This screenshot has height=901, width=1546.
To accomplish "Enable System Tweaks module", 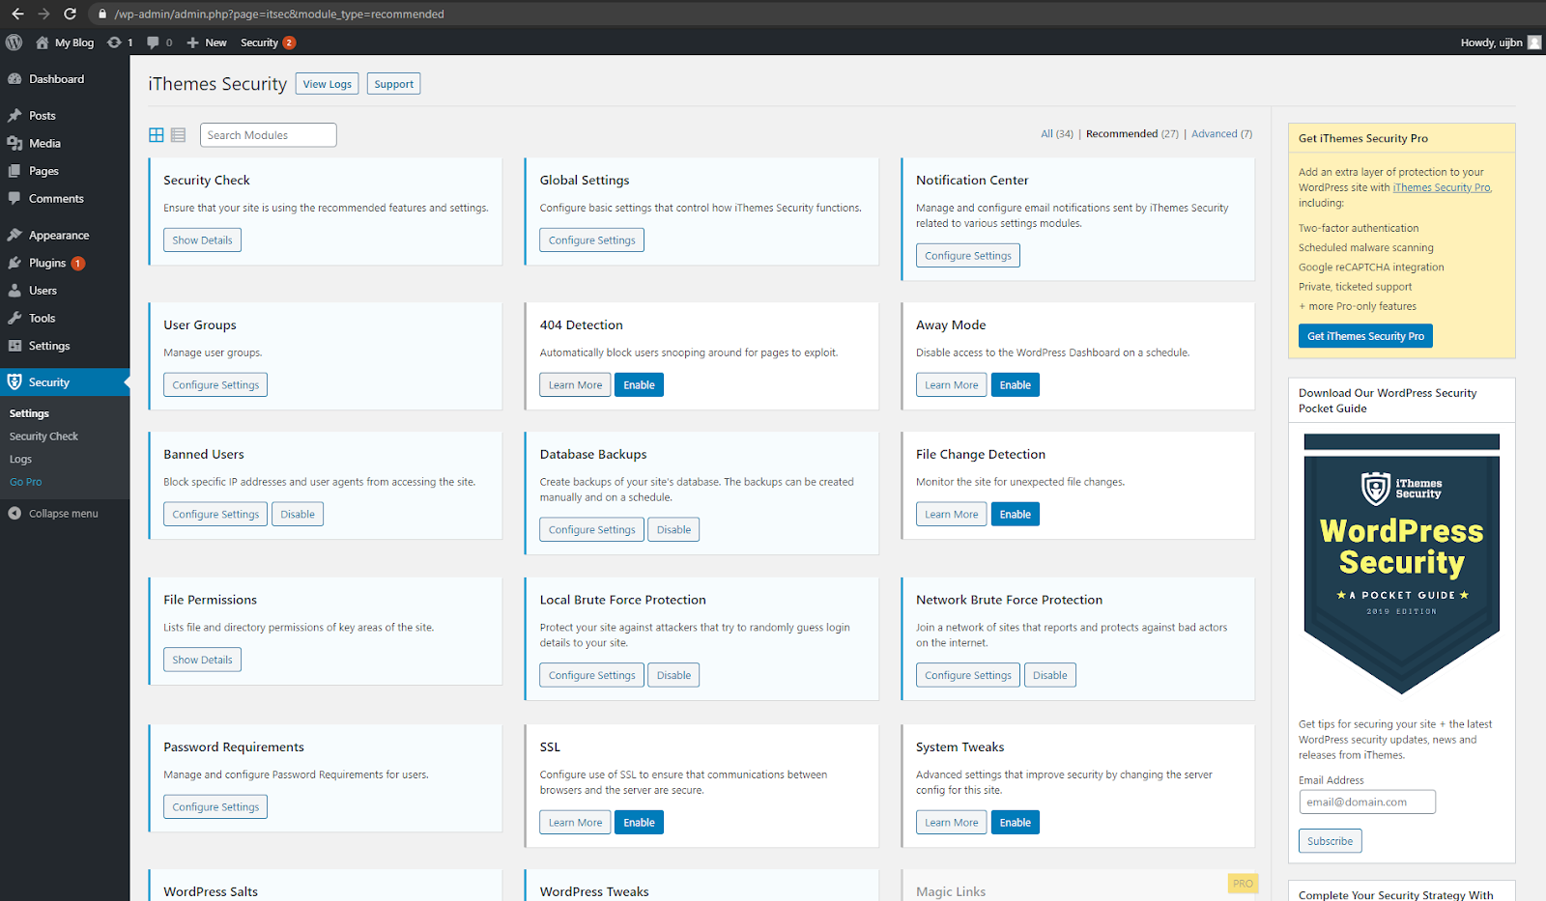I will 1015,823.
